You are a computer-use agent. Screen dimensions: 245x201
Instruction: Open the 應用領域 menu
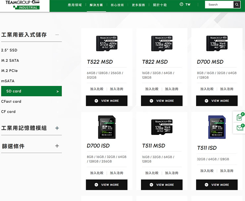tap(75, 5)
